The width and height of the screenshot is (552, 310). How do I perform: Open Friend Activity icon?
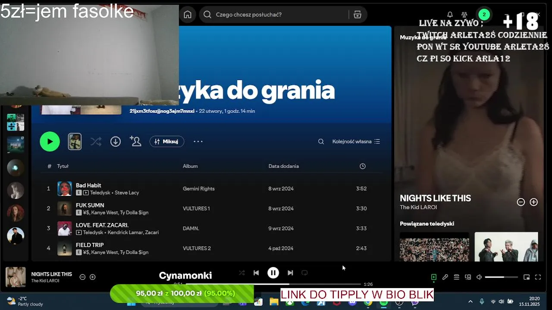[x=464, y=15]
